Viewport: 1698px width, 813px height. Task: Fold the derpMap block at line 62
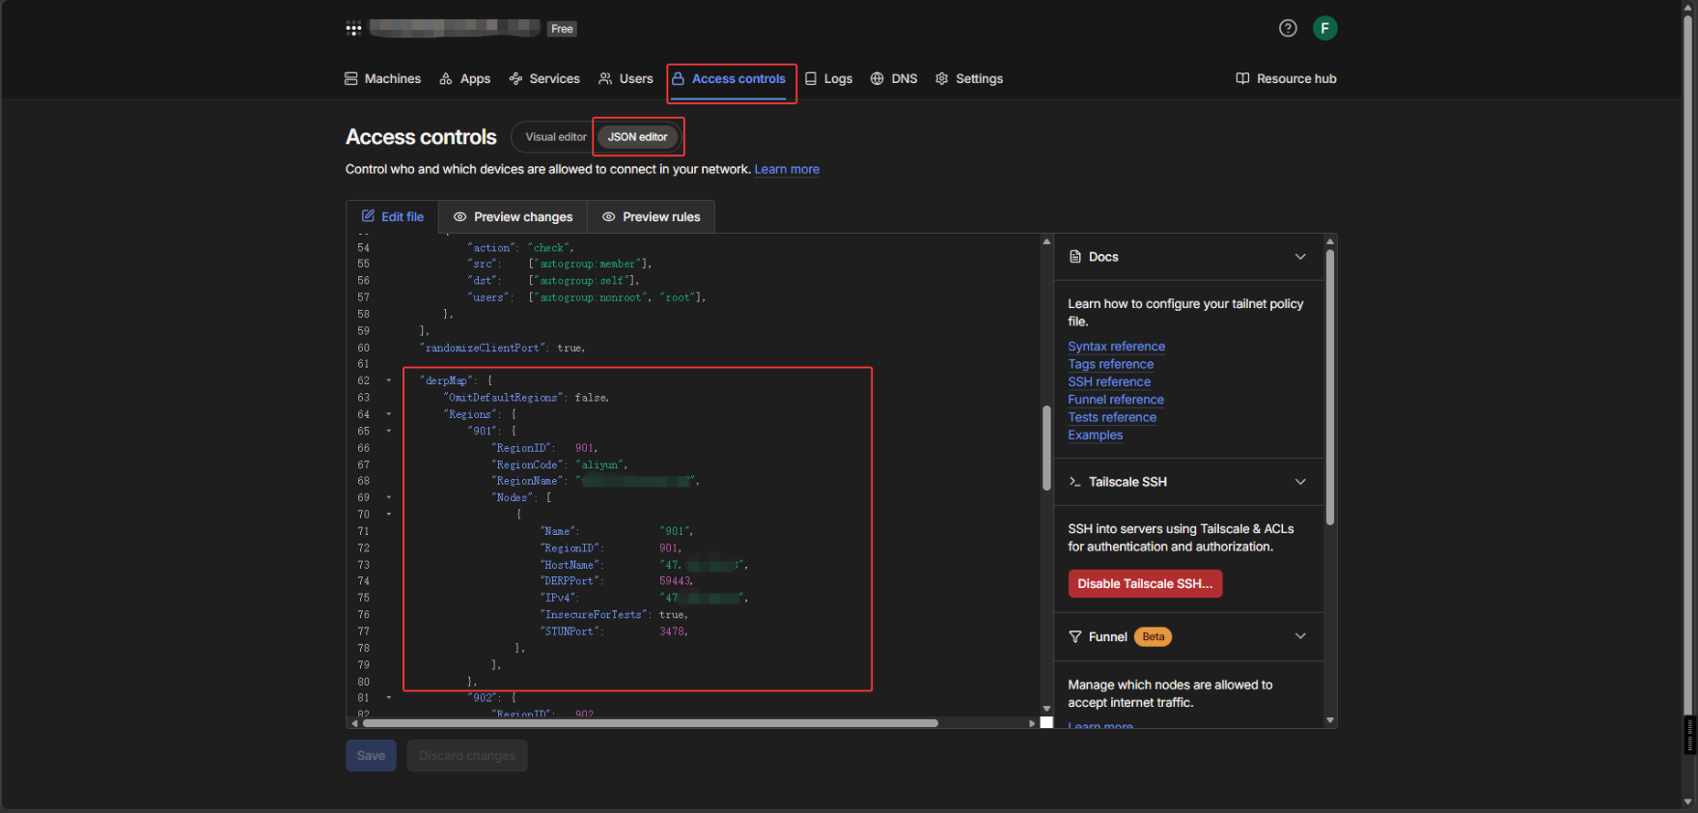[389, 381]
